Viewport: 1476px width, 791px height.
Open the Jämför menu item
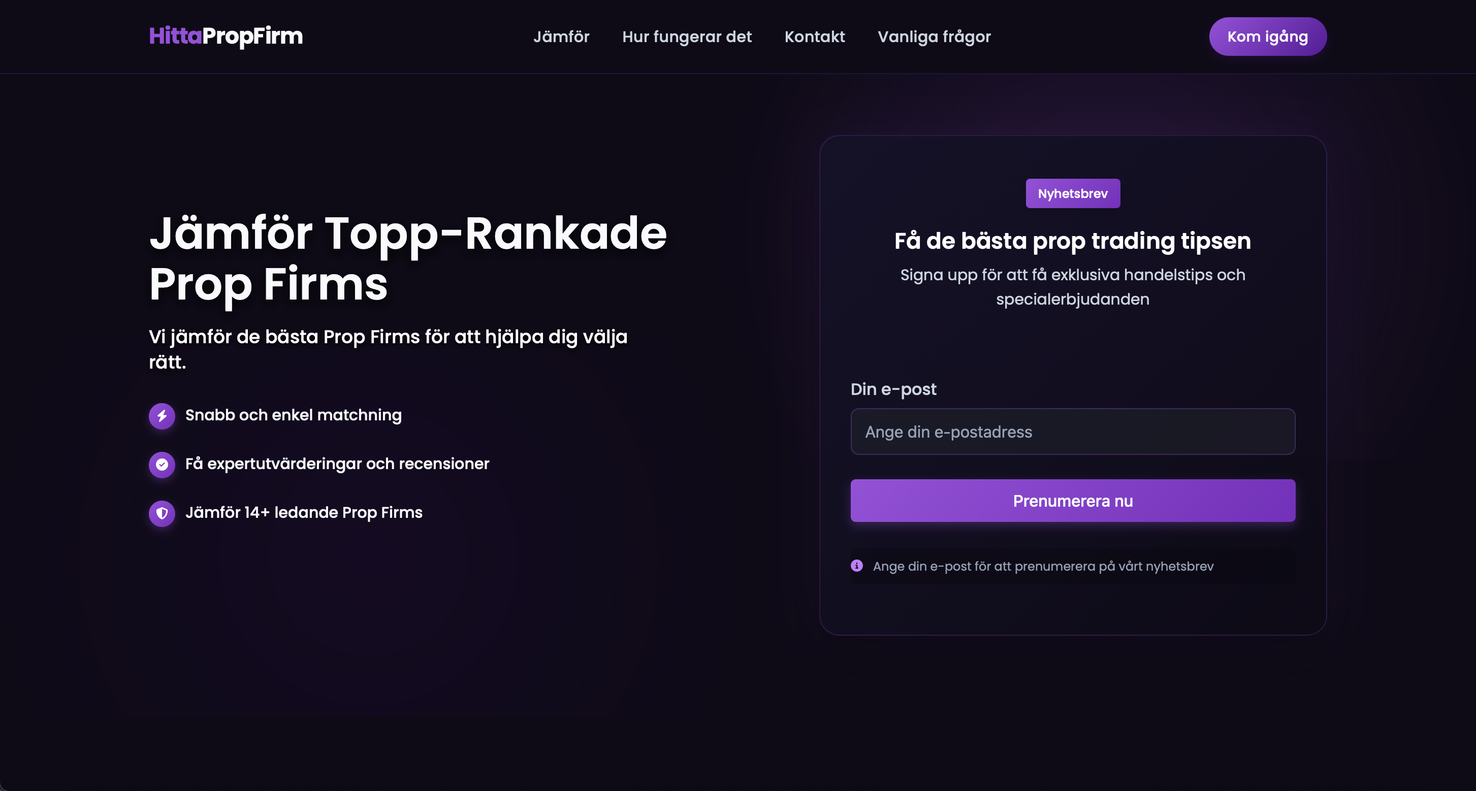point(561,37)
